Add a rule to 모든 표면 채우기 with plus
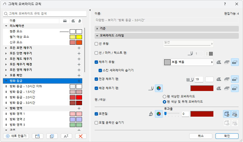Image resolution: width=243 pixels, height=142 pixels. point(79,48)
